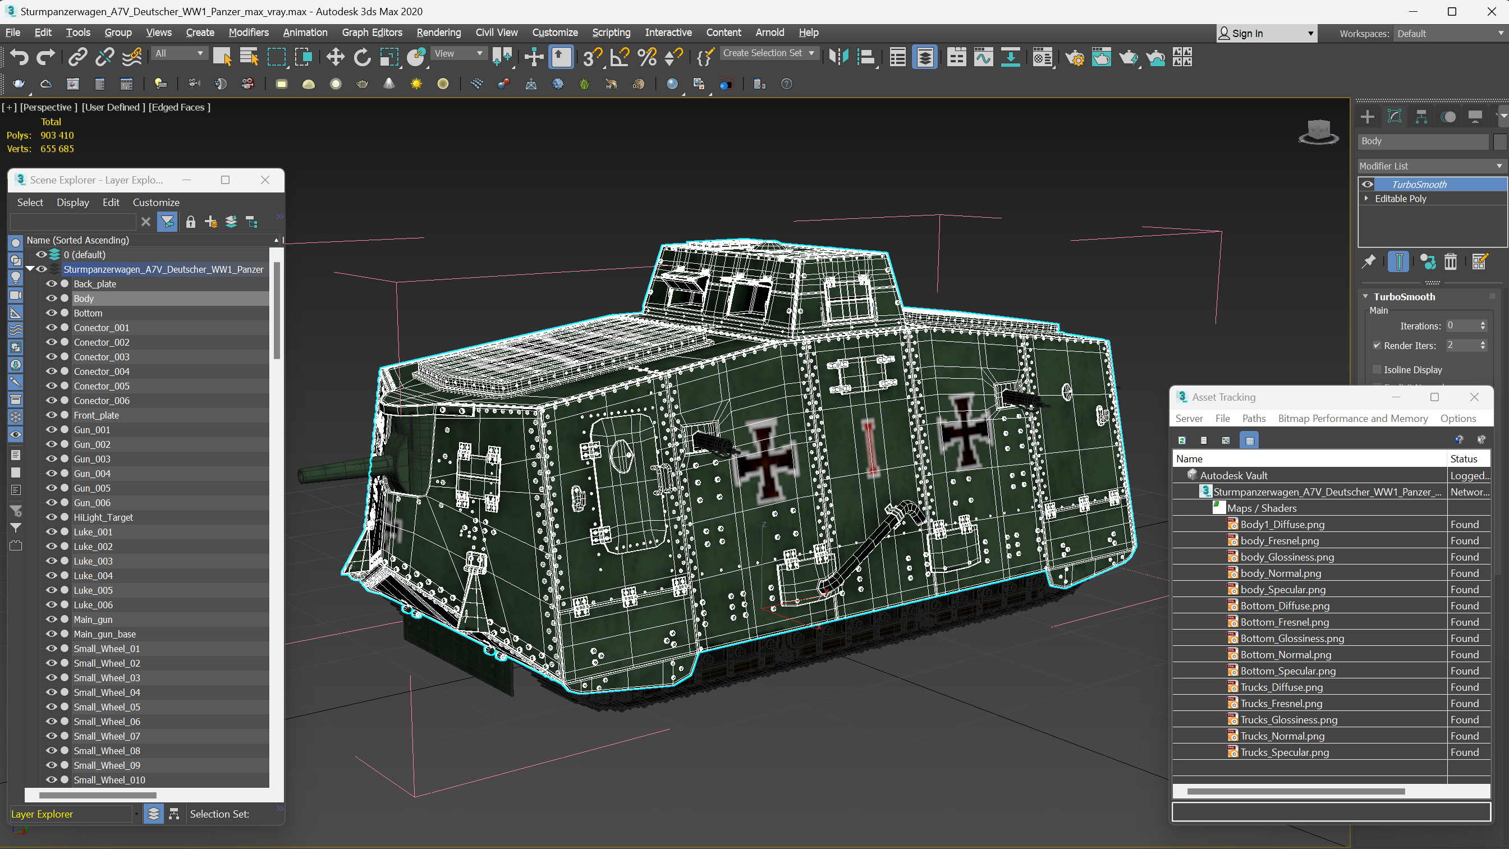The width and height of the screenshot is (1509, 849).
Task: Click the Scene Explorer search input field
Action: [x=73, y=222]
